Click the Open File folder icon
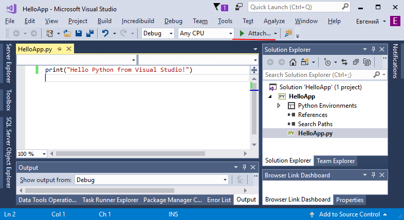 (67, 33)
